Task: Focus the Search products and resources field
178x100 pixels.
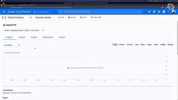Action: click(100, 12)
